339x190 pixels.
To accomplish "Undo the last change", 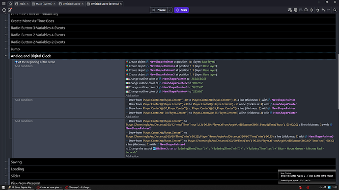I will click(x=323, y=10).
